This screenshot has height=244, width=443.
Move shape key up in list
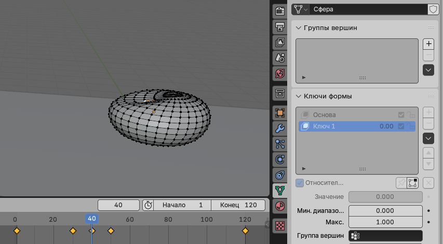point(428,153)
